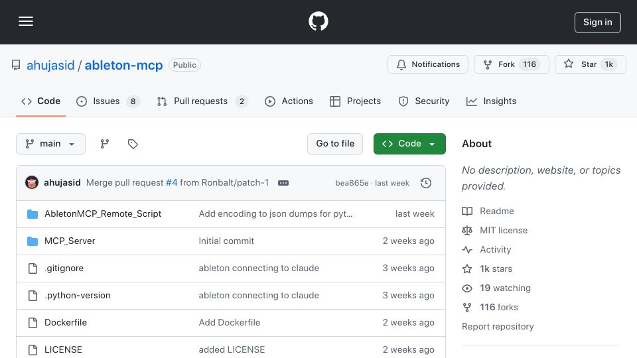This screenshot has height=358, width=637.
Task: Open the 'Initial commit' commit message
Action: pos(226,241)
